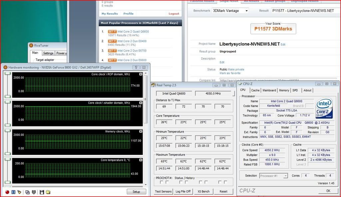Close the Memory clock graph
The width and height of the screenshot is (341, 197).
pos(141,132)
